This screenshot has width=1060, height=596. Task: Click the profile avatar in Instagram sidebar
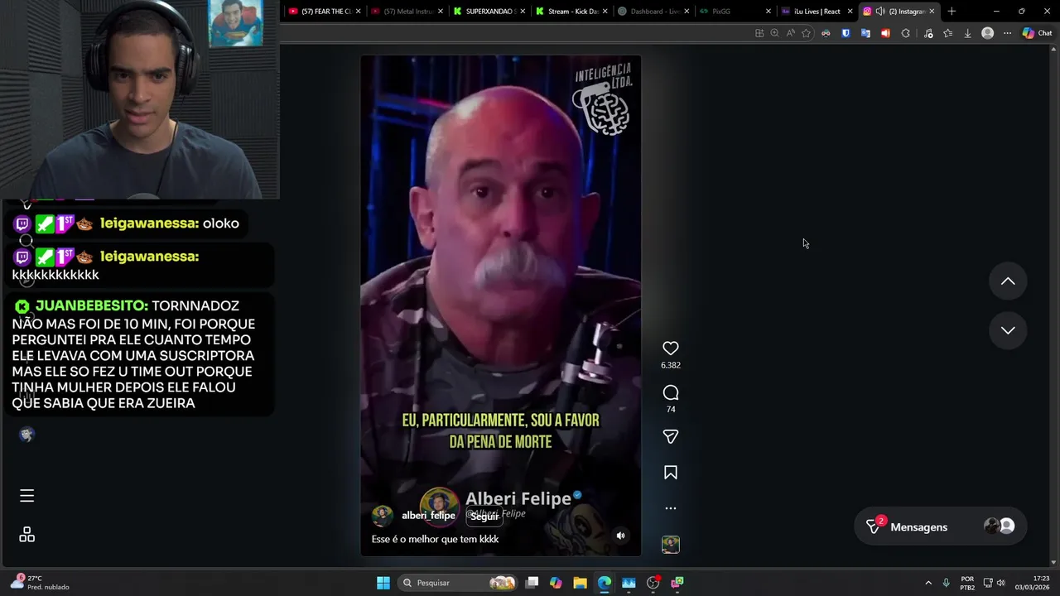pos(26,435)
